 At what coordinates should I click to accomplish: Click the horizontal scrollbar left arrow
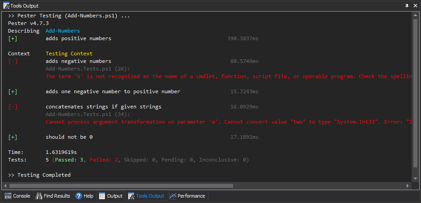[5, 186]
